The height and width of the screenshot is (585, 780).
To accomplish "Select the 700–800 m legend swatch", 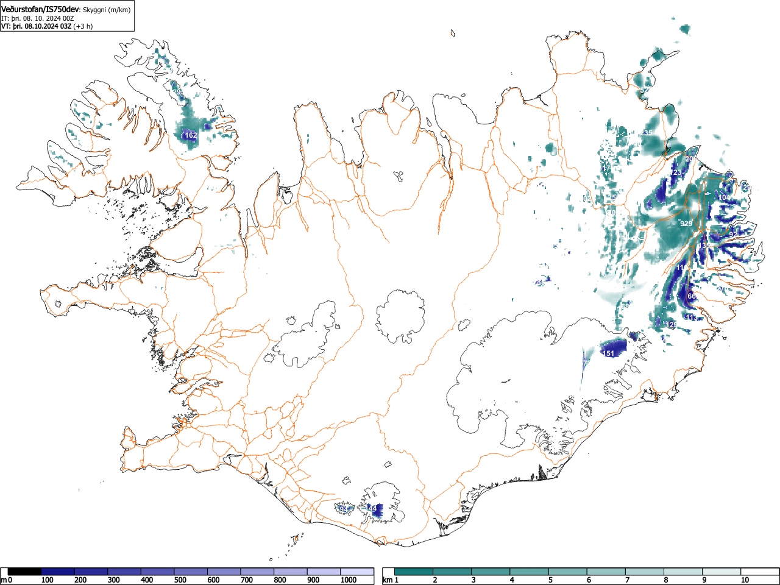I will 258,572.
